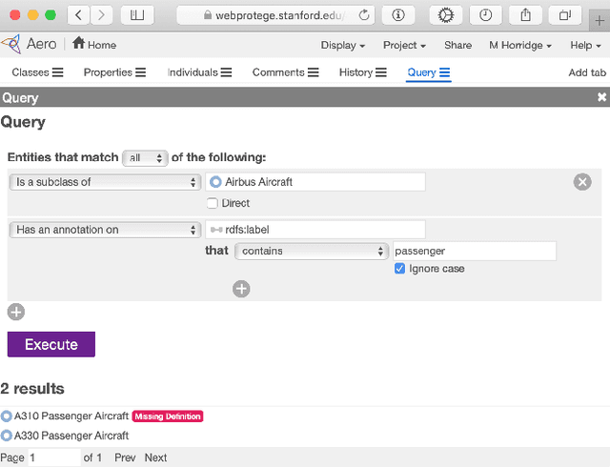This screenshot has width=610, height=467.
Task: Show the browser tab overview icon
Action: click(565, 15)
